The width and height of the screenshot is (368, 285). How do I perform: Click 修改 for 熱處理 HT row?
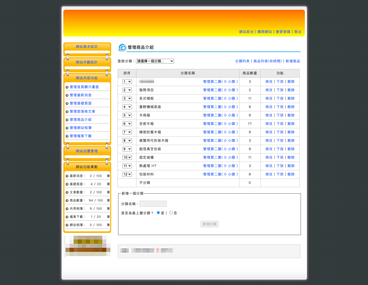tap(269, 166)
